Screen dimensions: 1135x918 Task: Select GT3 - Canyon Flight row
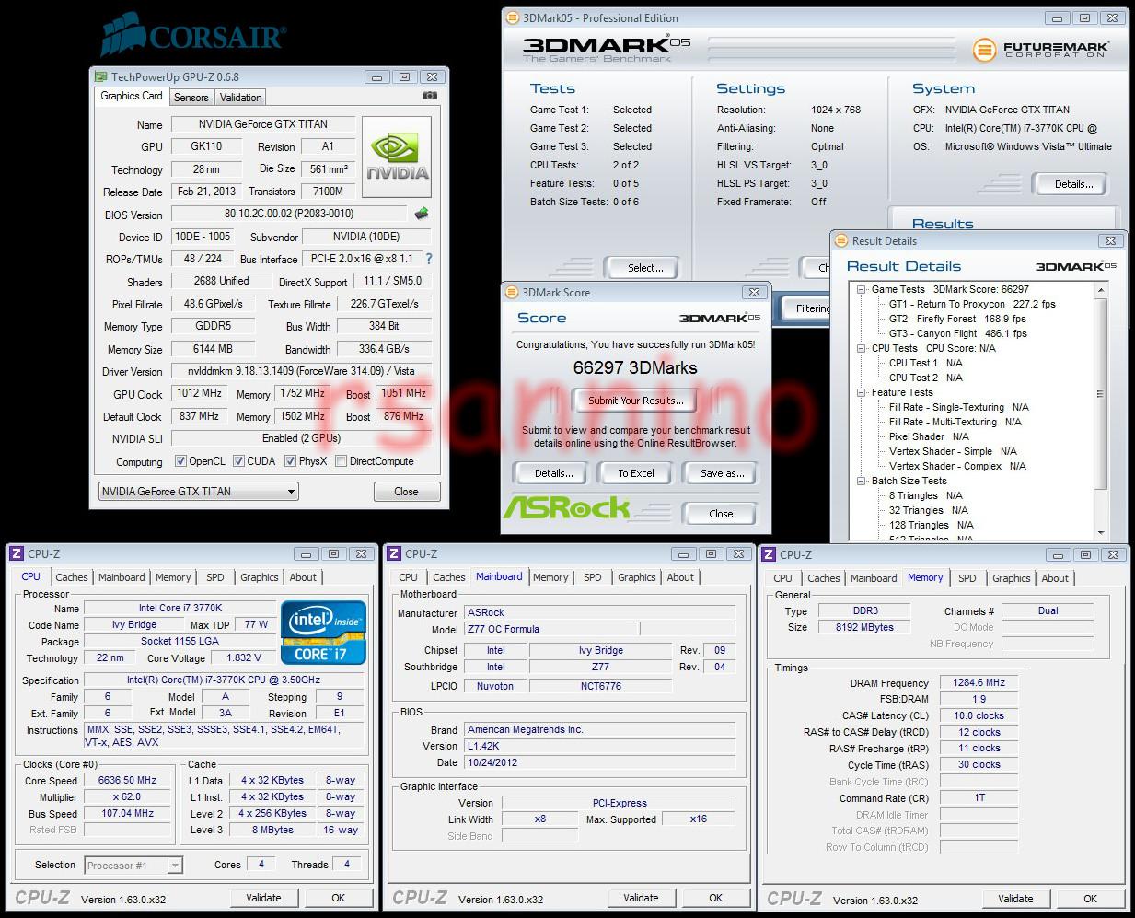958,333
